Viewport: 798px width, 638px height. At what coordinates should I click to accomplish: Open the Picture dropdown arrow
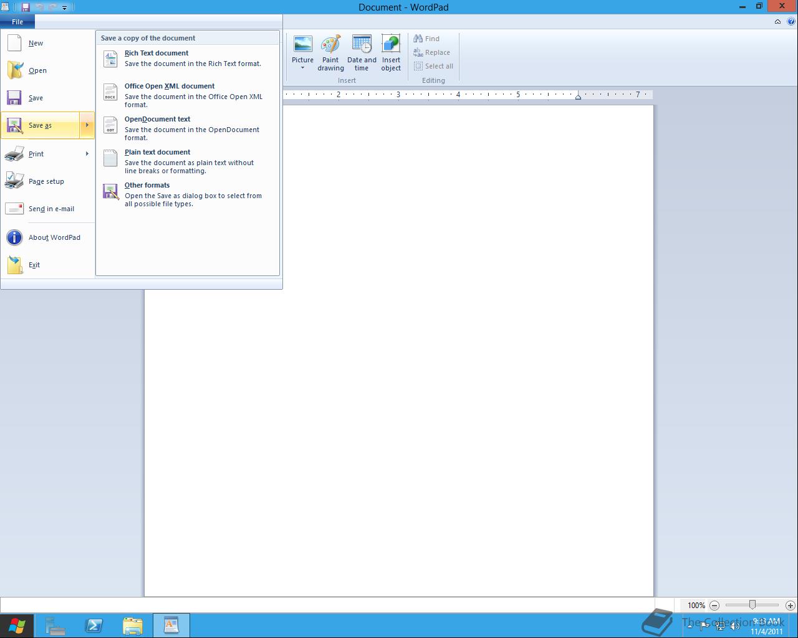point(302,68)
